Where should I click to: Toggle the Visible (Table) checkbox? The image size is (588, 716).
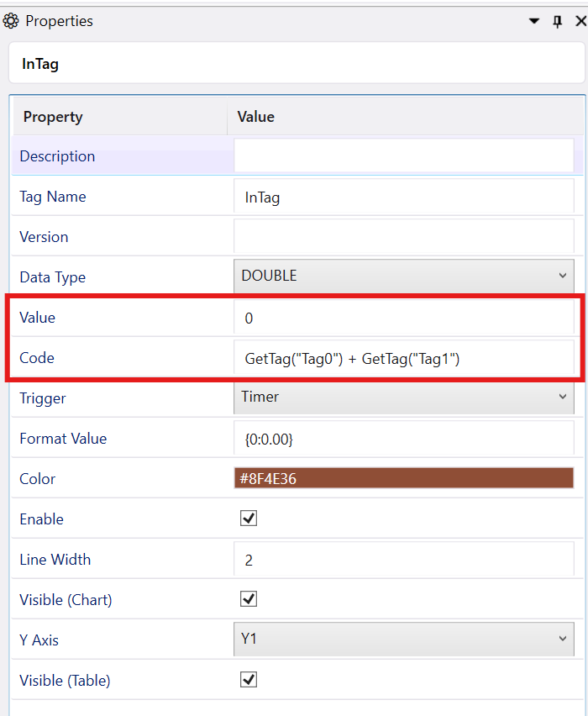[249, 680]
